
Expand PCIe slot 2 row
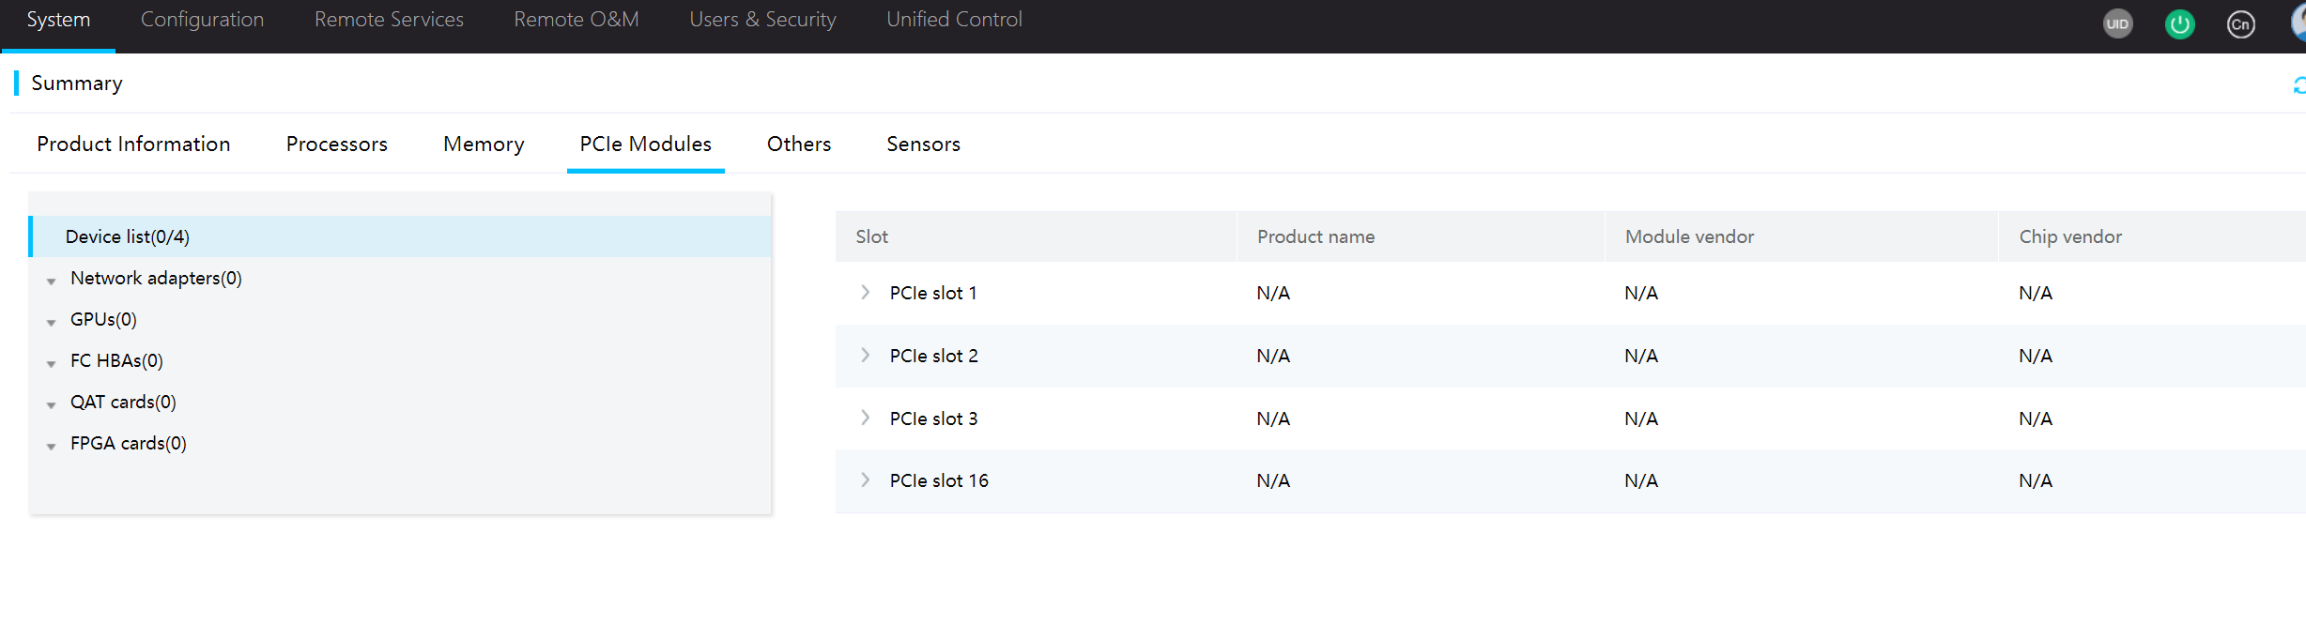coord(865,356)
